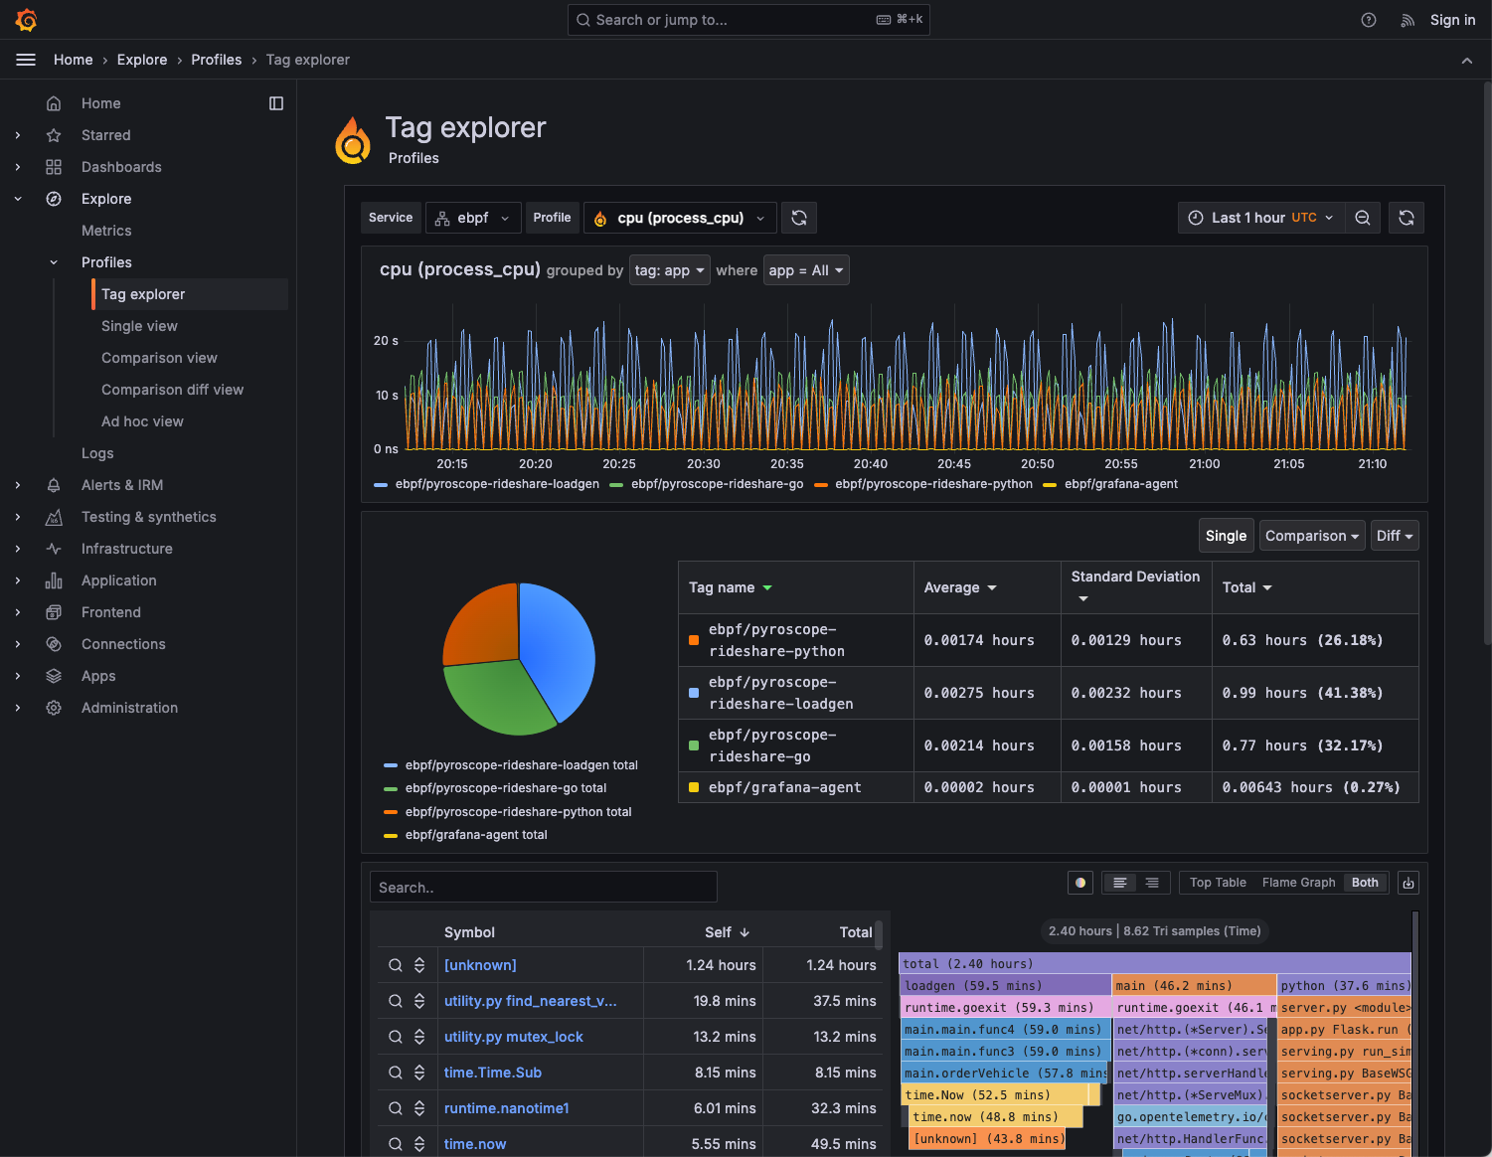Click the Sign in link
The image size is (1492, 1157).
click(1452, 20)
